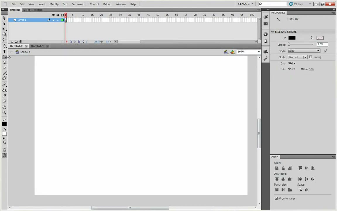Collapse the Fill and Stroke section
The height and width of the screenshot is (211, 337).
(x=273, y=32)
